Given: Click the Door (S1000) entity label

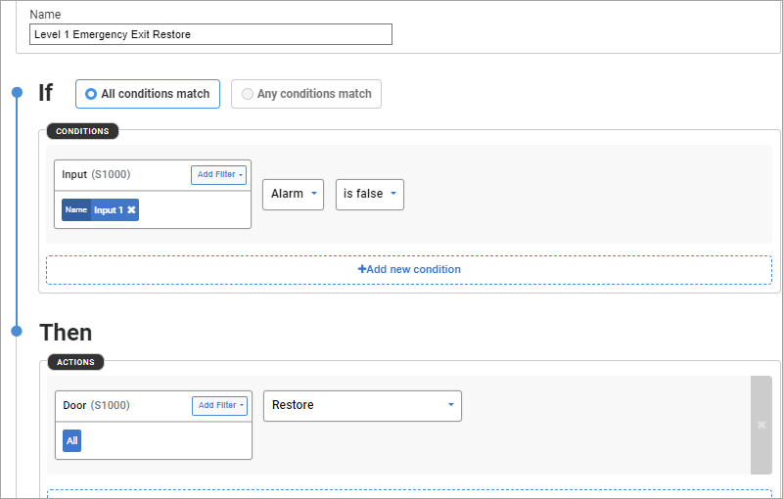Looking at the screenshot, I should tap(96, 405).
